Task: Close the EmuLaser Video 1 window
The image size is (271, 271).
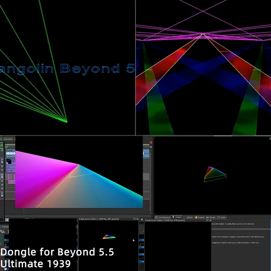Action: [138, 220]
